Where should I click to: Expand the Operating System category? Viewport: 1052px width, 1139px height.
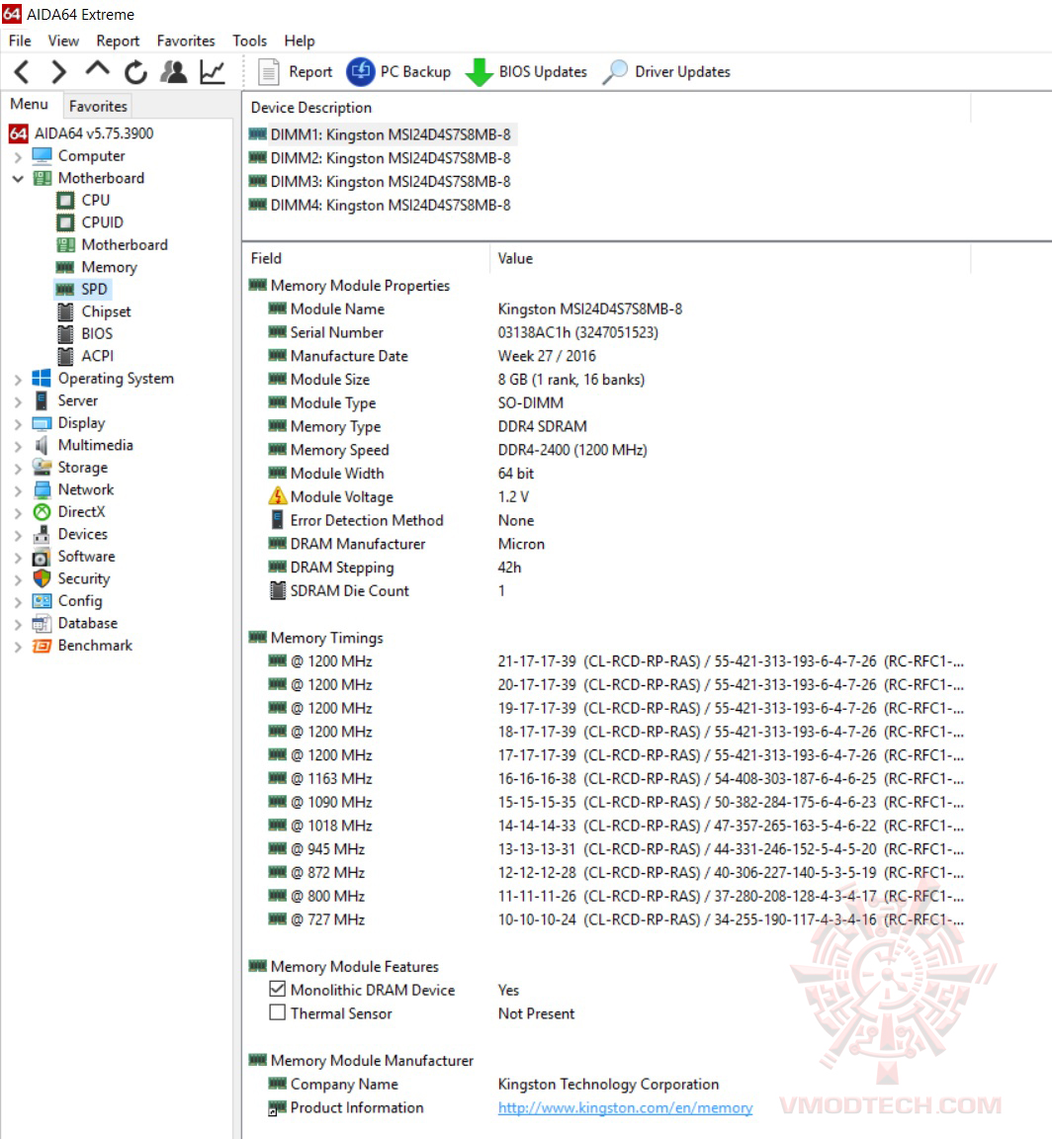click(17, 378)
